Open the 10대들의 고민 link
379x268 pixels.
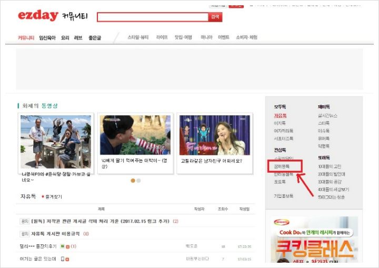point(330,166)
